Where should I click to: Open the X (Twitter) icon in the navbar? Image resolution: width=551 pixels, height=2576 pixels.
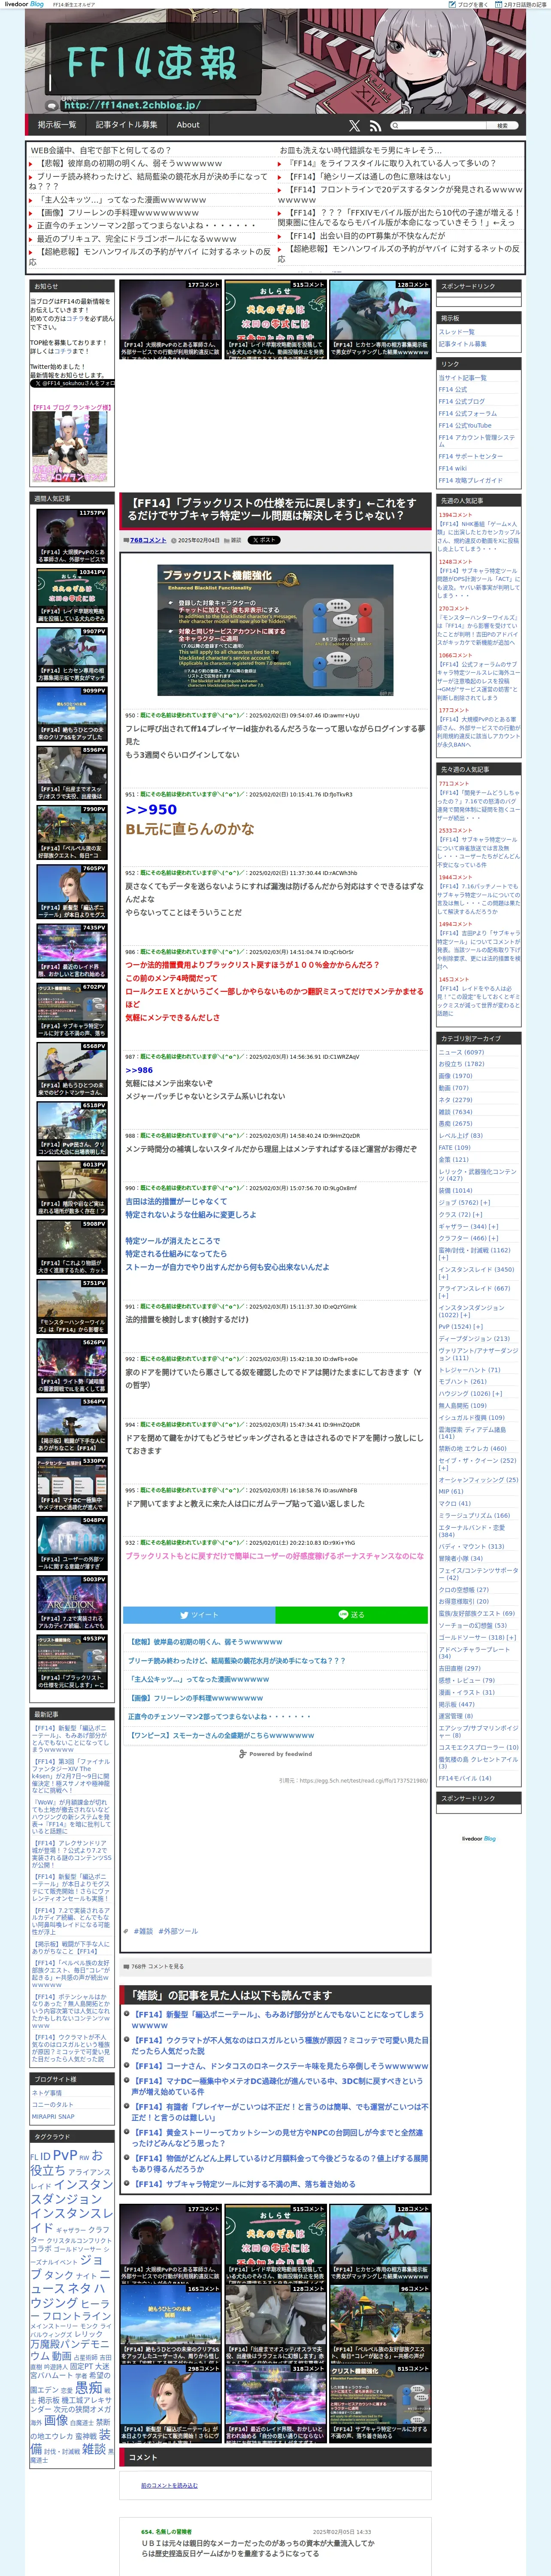pos(354,126)
